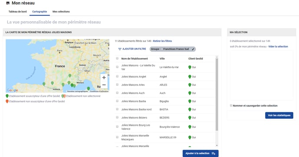The image size is (299, 157).
Task: Open the Tableau de bord tab
Action: (x=17, y=12)
